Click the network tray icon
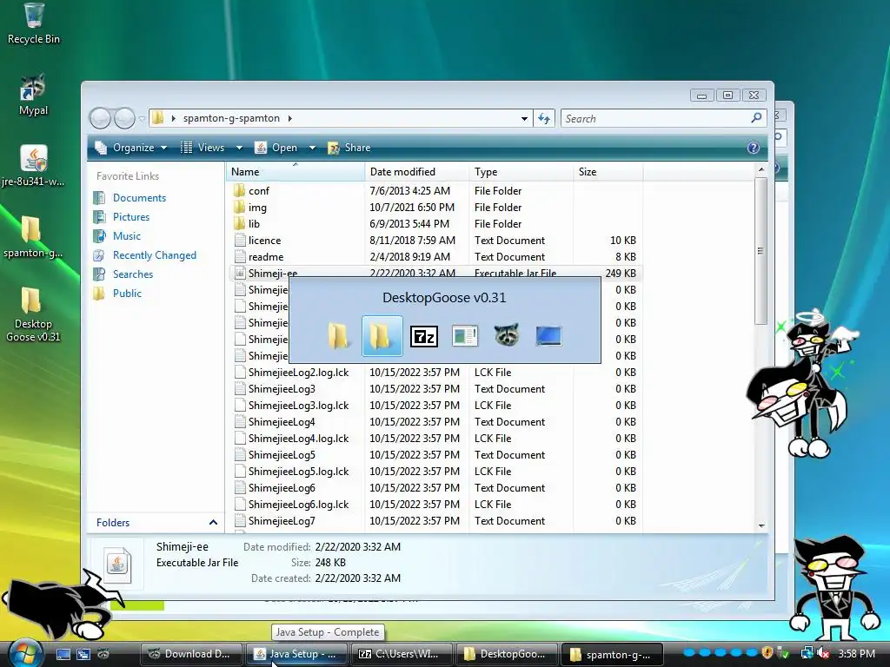 (806, 654)
